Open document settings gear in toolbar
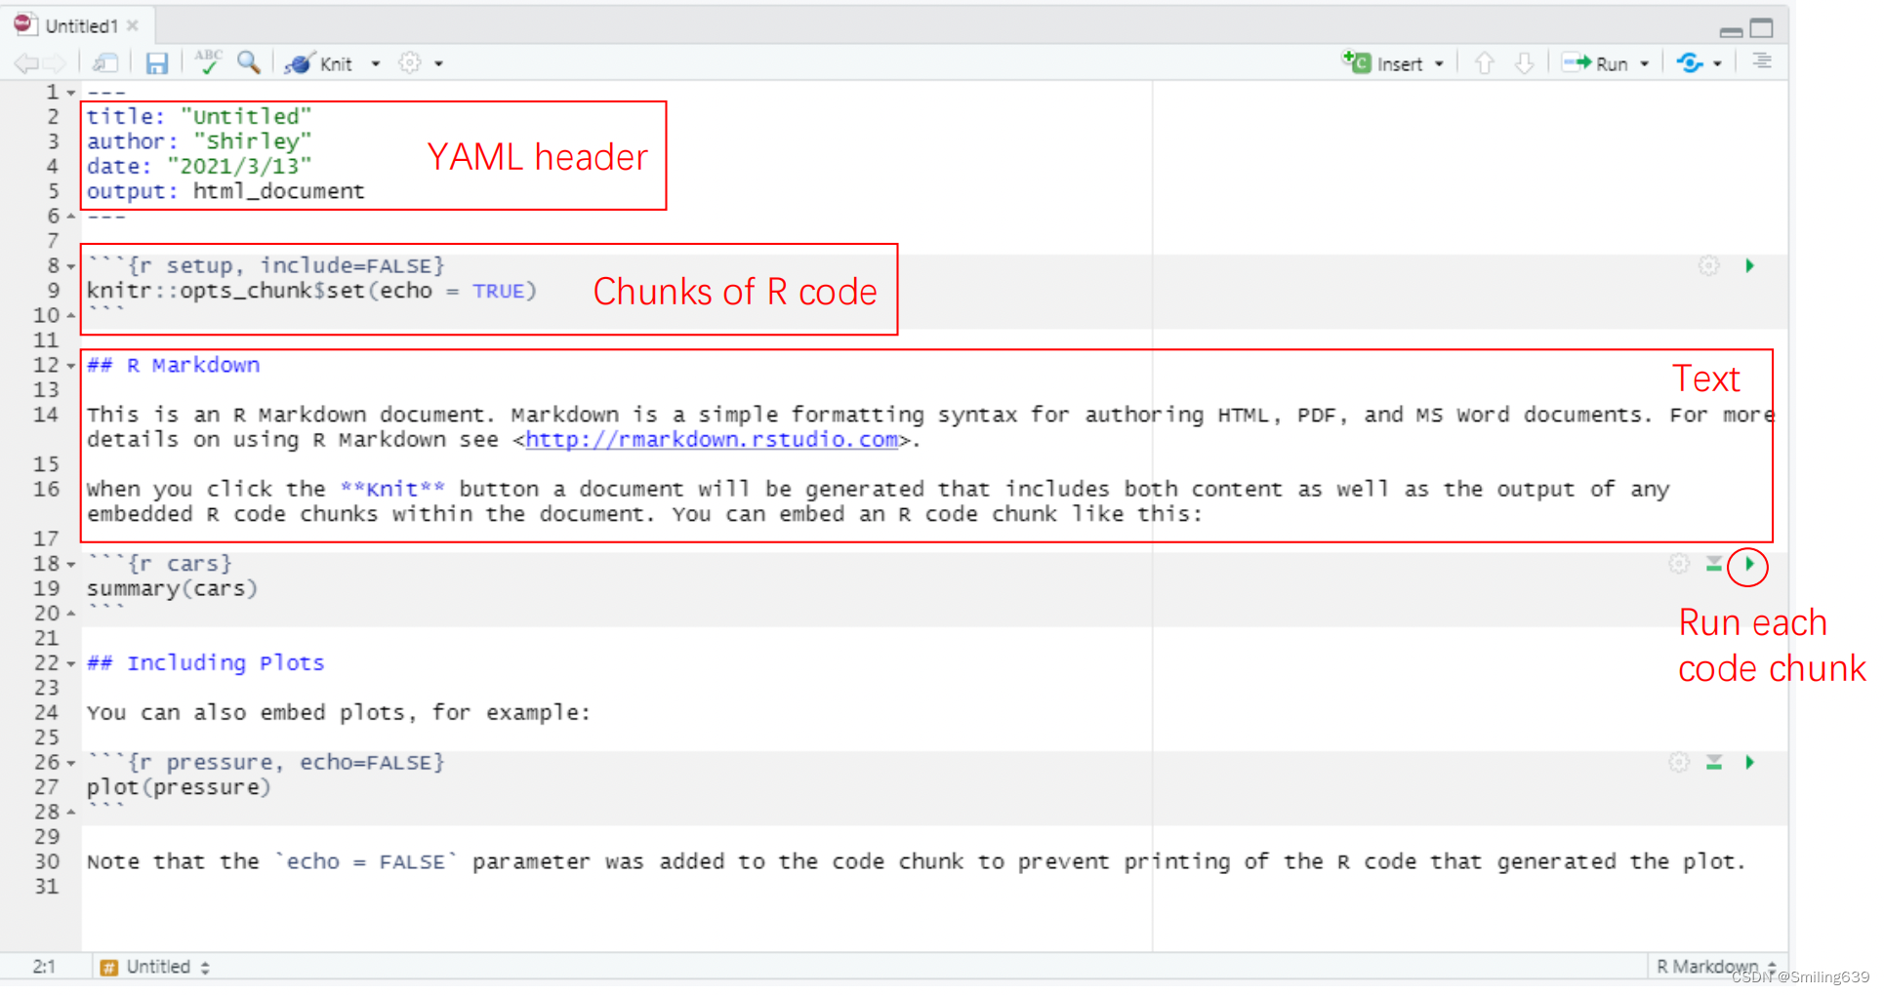Screen dimensions: 1884x995 point(410,63)
